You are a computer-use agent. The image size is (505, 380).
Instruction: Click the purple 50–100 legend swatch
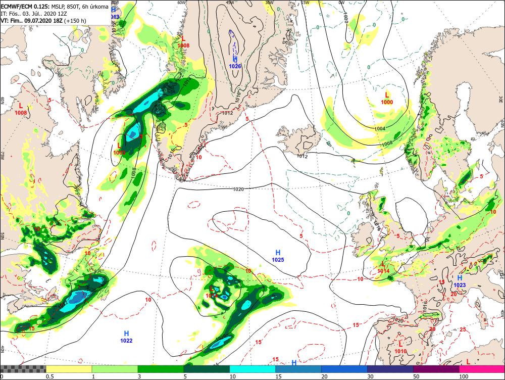[436, 369]
